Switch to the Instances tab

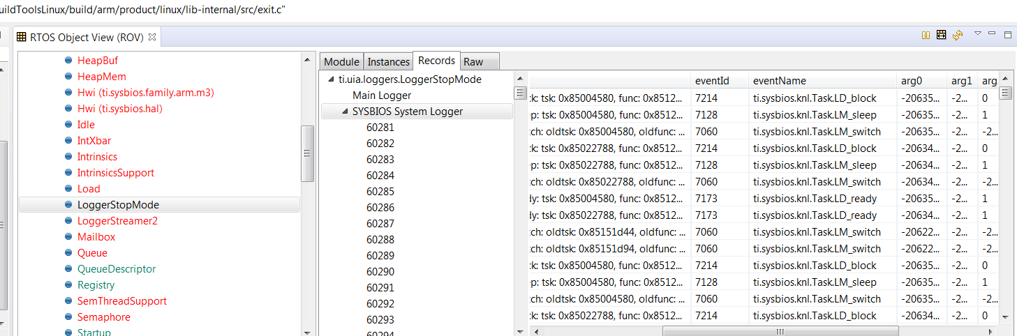[x=388, y=61]
